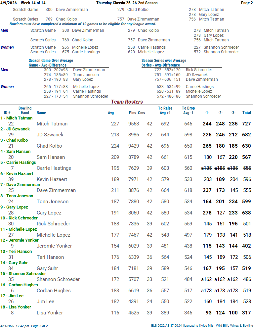
Task: Click bowler name 'Gary Lopez' in roster row
Action: tap(49, 213)
